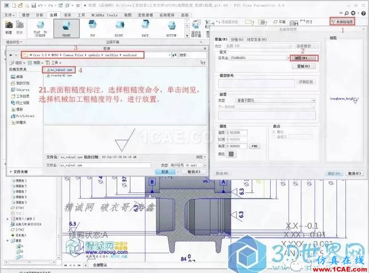
Task: Expand the annotation plane gallery arrow
Action: 187,36
